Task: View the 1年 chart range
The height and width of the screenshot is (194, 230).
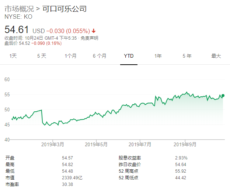Action: pos(158,56)
